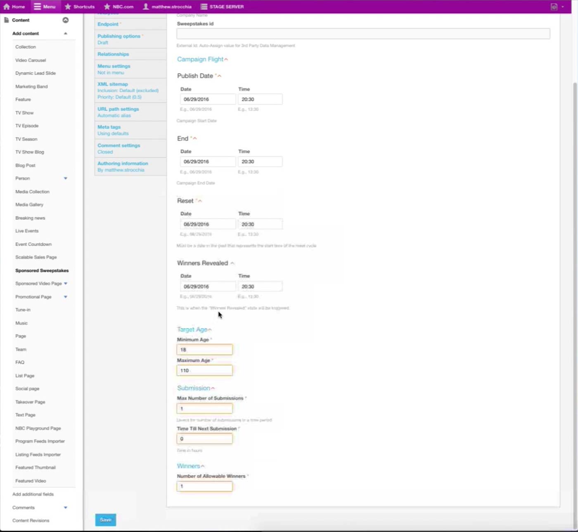
Task: Click the NBC.com star icon
Action: point(107,7)
